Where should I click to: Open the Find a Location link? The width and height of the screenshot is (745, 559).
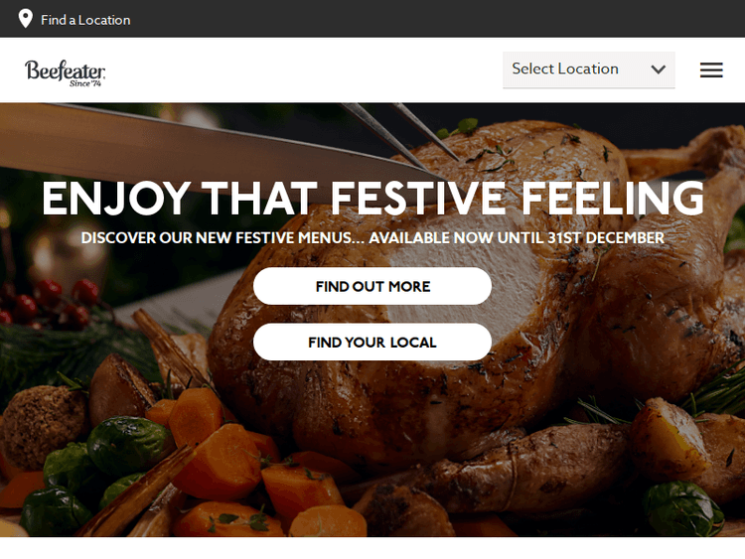point(85,20)
